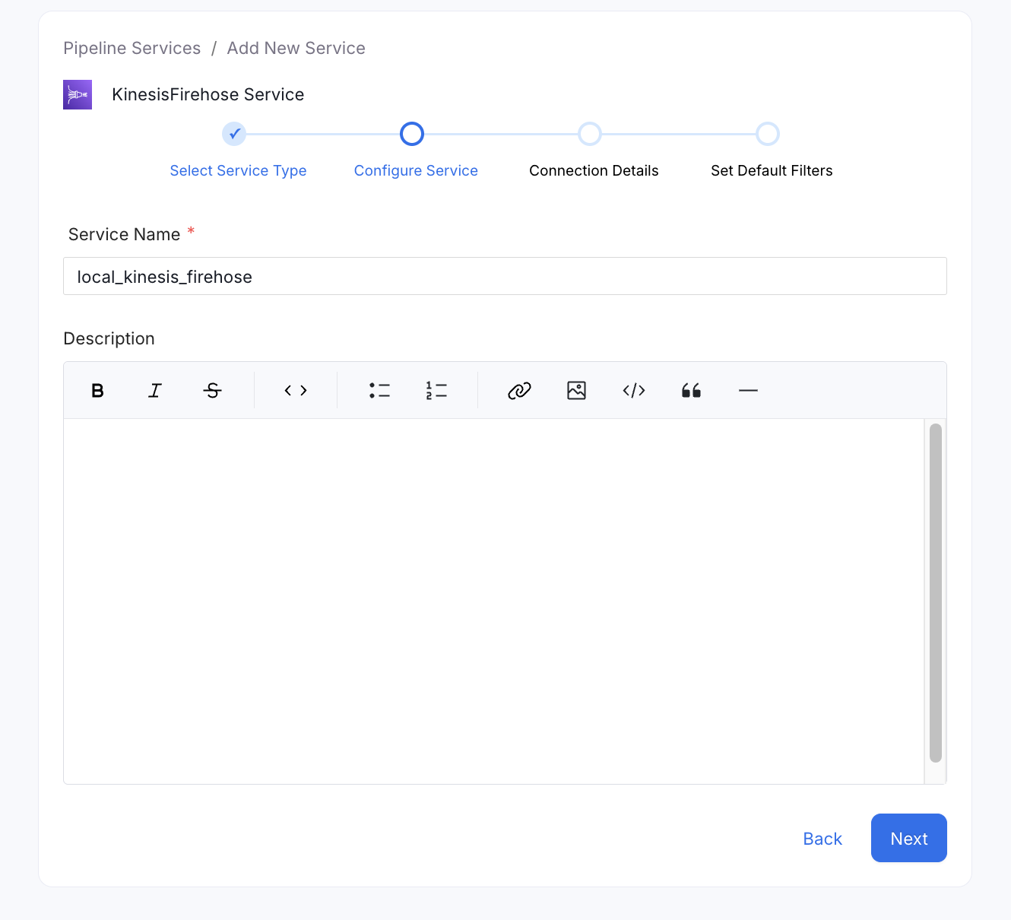
Task: Create a numbered list
Action: (x=437, y=390)
